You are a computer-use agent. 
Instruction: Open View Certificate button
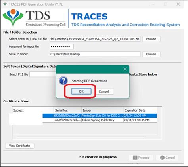[19, 146]
